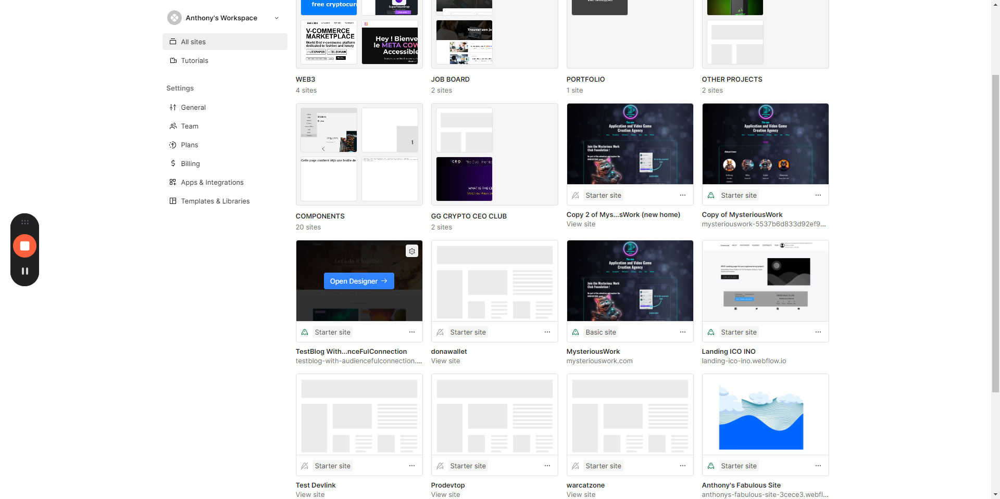Click the All sites folder icon
Viewport: 1000px width, 499px height.
coord(173,42)
